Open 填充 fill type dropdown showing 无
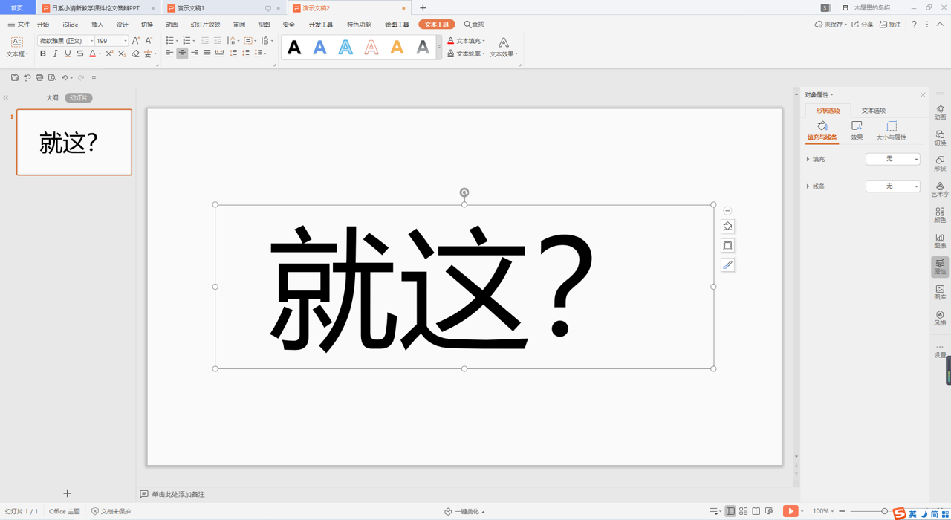This screenshot has width=951, height=520. [x=893, y=159]
